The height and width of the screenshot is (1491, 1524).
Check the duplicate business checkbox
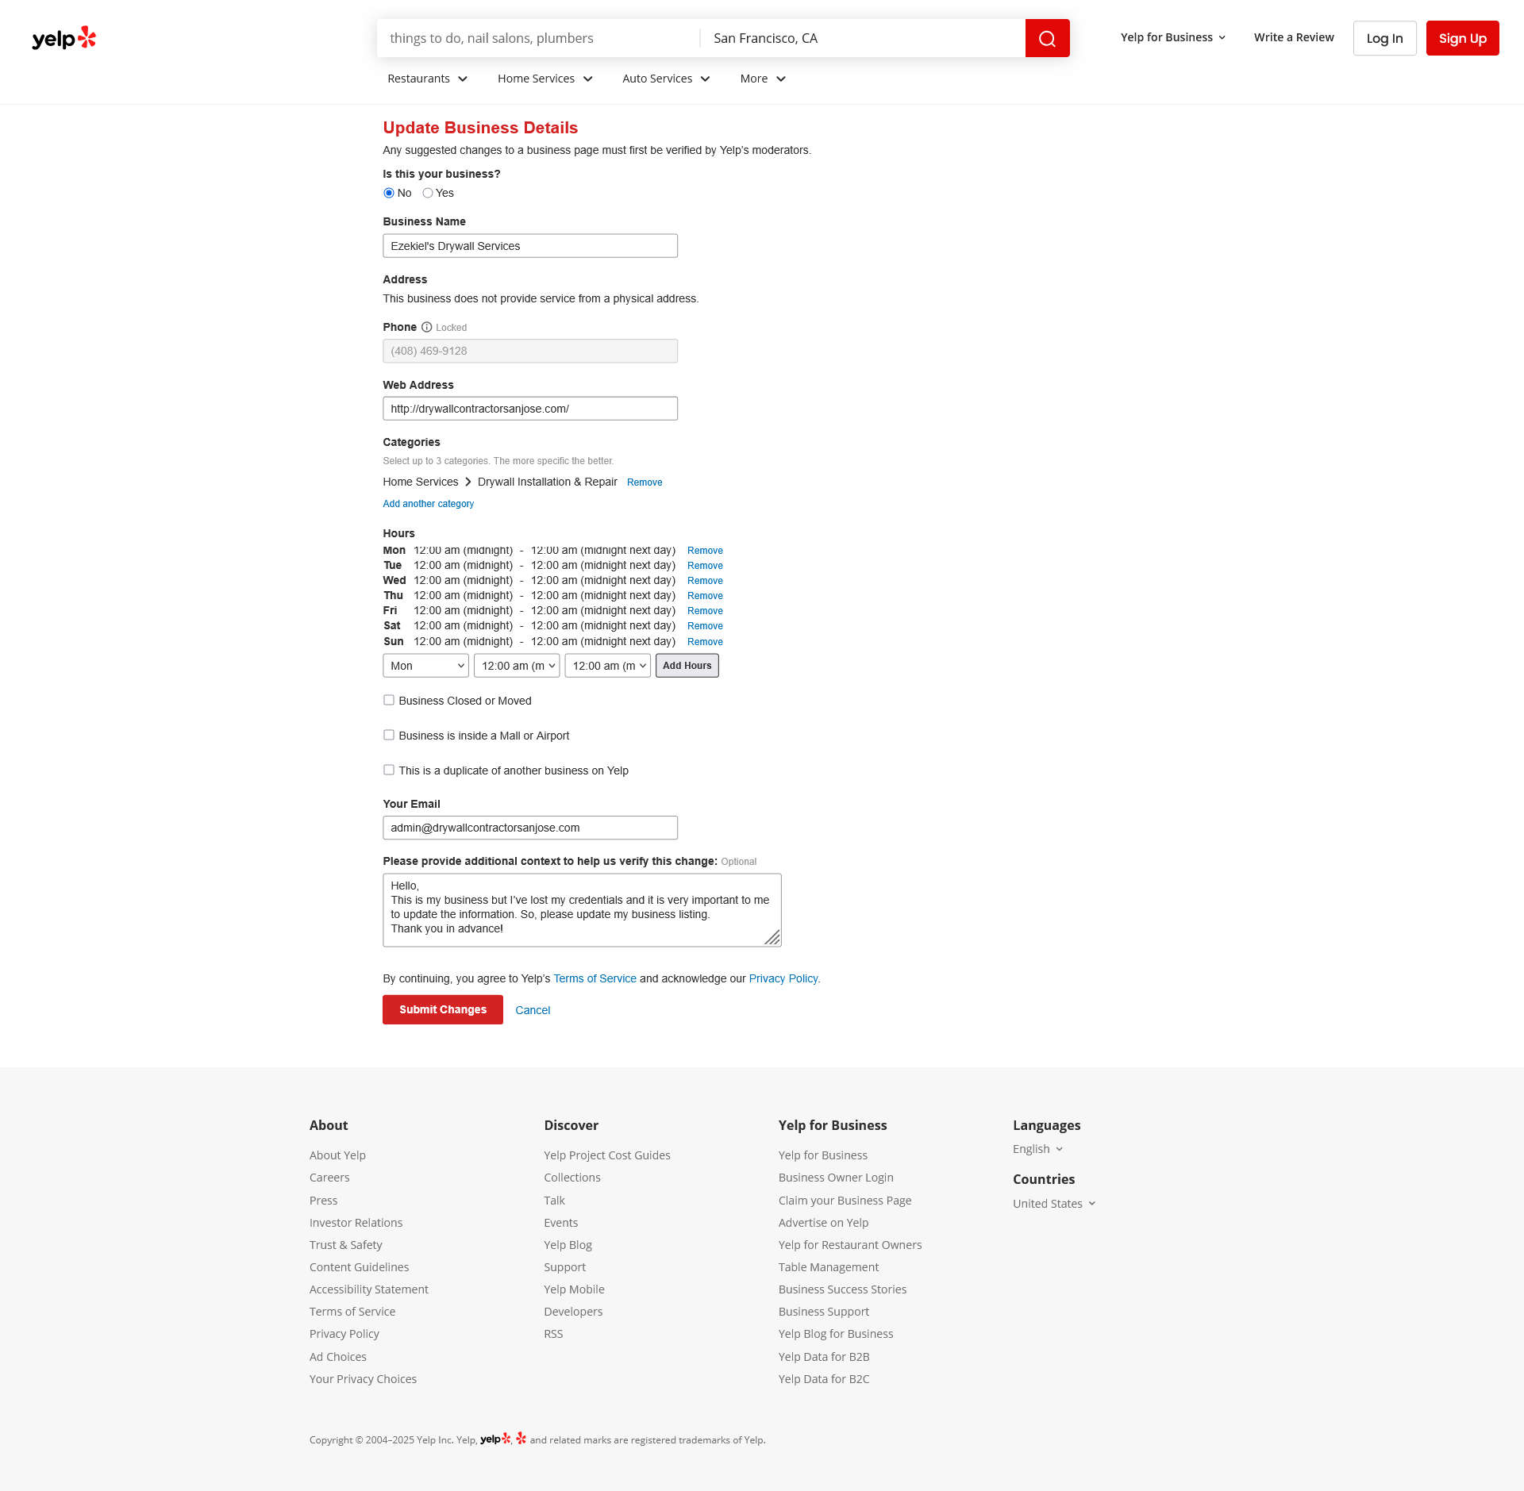(x=389, y=770)
